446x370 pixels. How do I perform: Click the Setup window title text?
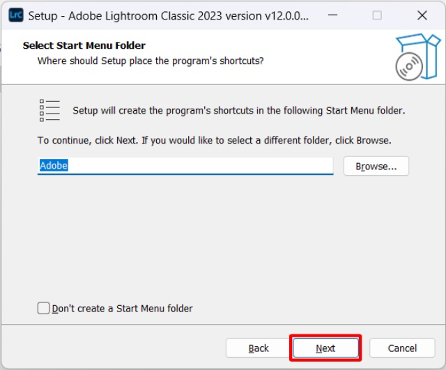(167, 15)
